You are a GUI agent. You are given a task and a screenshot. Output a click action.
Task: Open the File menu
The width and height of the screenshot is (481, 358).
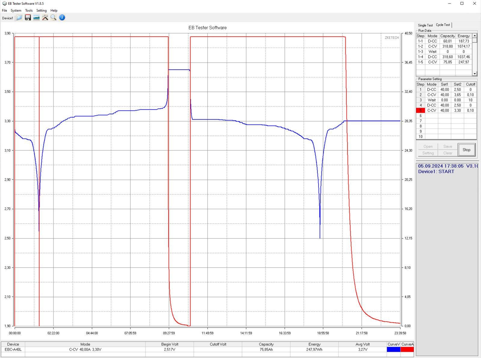pyautogui.click(x=5, y=11)
